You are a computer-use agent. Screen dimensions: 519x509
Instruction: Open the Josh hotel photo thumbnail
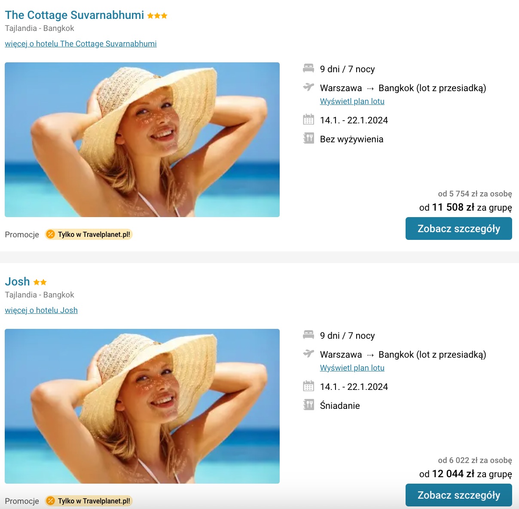[x=142, y=406]
